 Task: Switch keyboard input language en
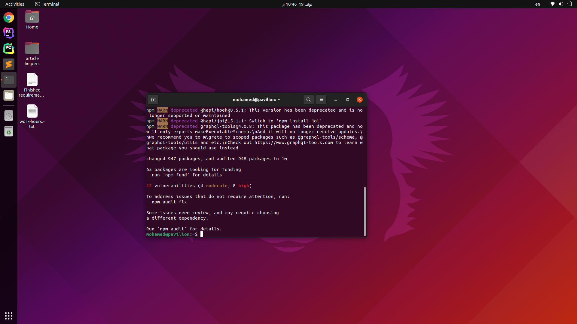click(x=537, y=4)
